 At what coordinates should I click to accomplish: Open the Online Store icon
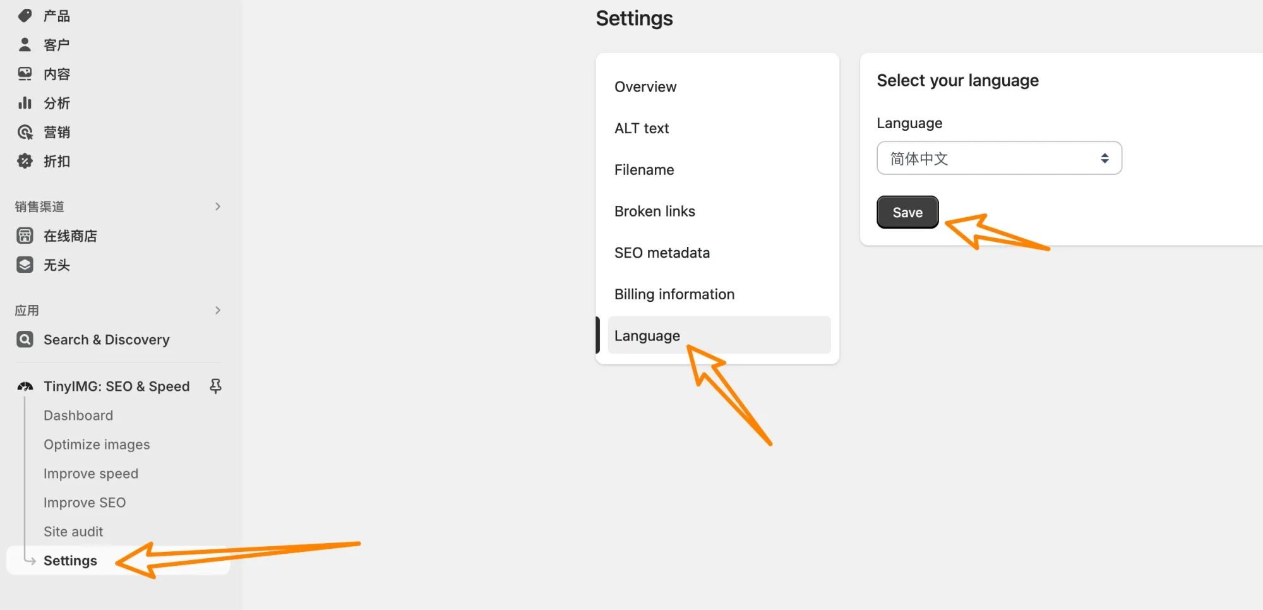click(25, 236)
